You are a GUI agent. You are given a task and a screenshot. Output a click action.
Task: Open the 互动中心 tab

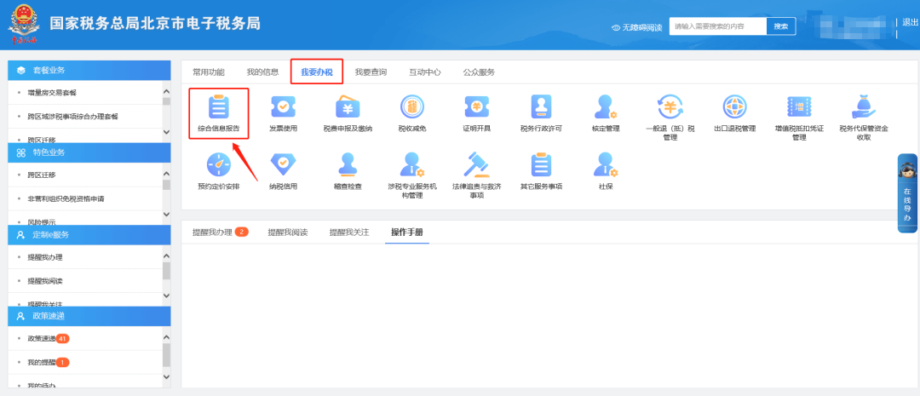pyautogui.click(x=425, y=72)
